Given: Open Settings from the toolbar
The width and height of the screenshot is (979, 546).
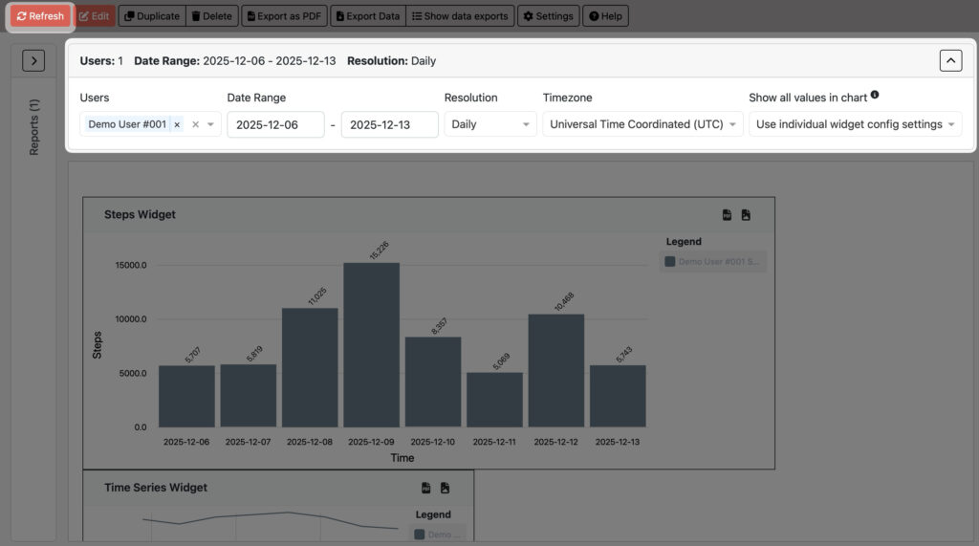Looking at the screenshot, I should pos(548,16).
